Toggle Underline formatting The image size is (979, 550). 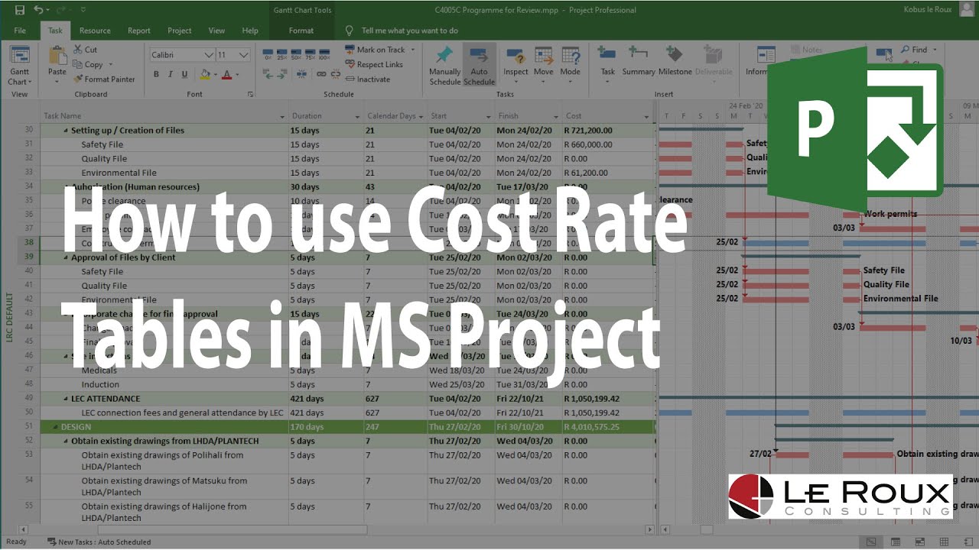click(x=184, y=74)
